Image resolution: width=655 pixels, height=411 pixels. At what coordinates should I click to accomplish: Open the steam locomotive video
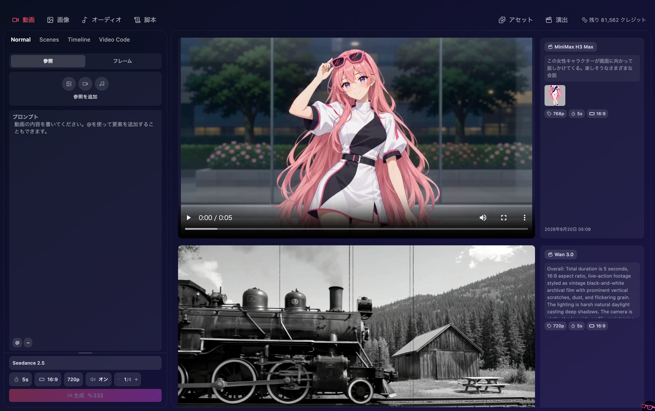point(356,326)
